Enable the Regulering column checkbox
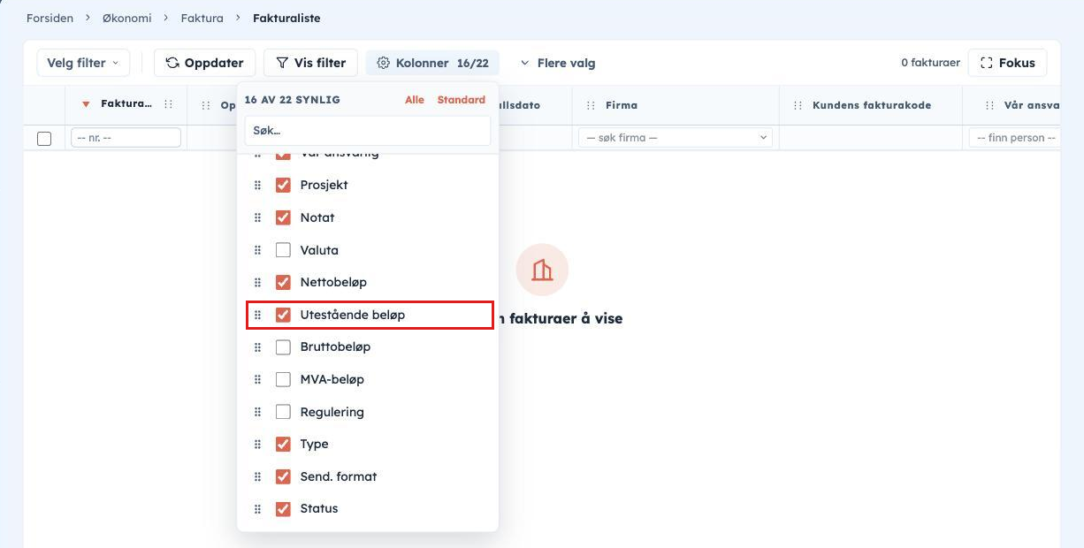Viewport: 1084px width, 548px height. [x=283, y=412]
